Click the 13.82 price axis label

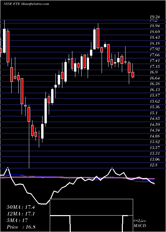pyautogui.click(x=155, y=142)
